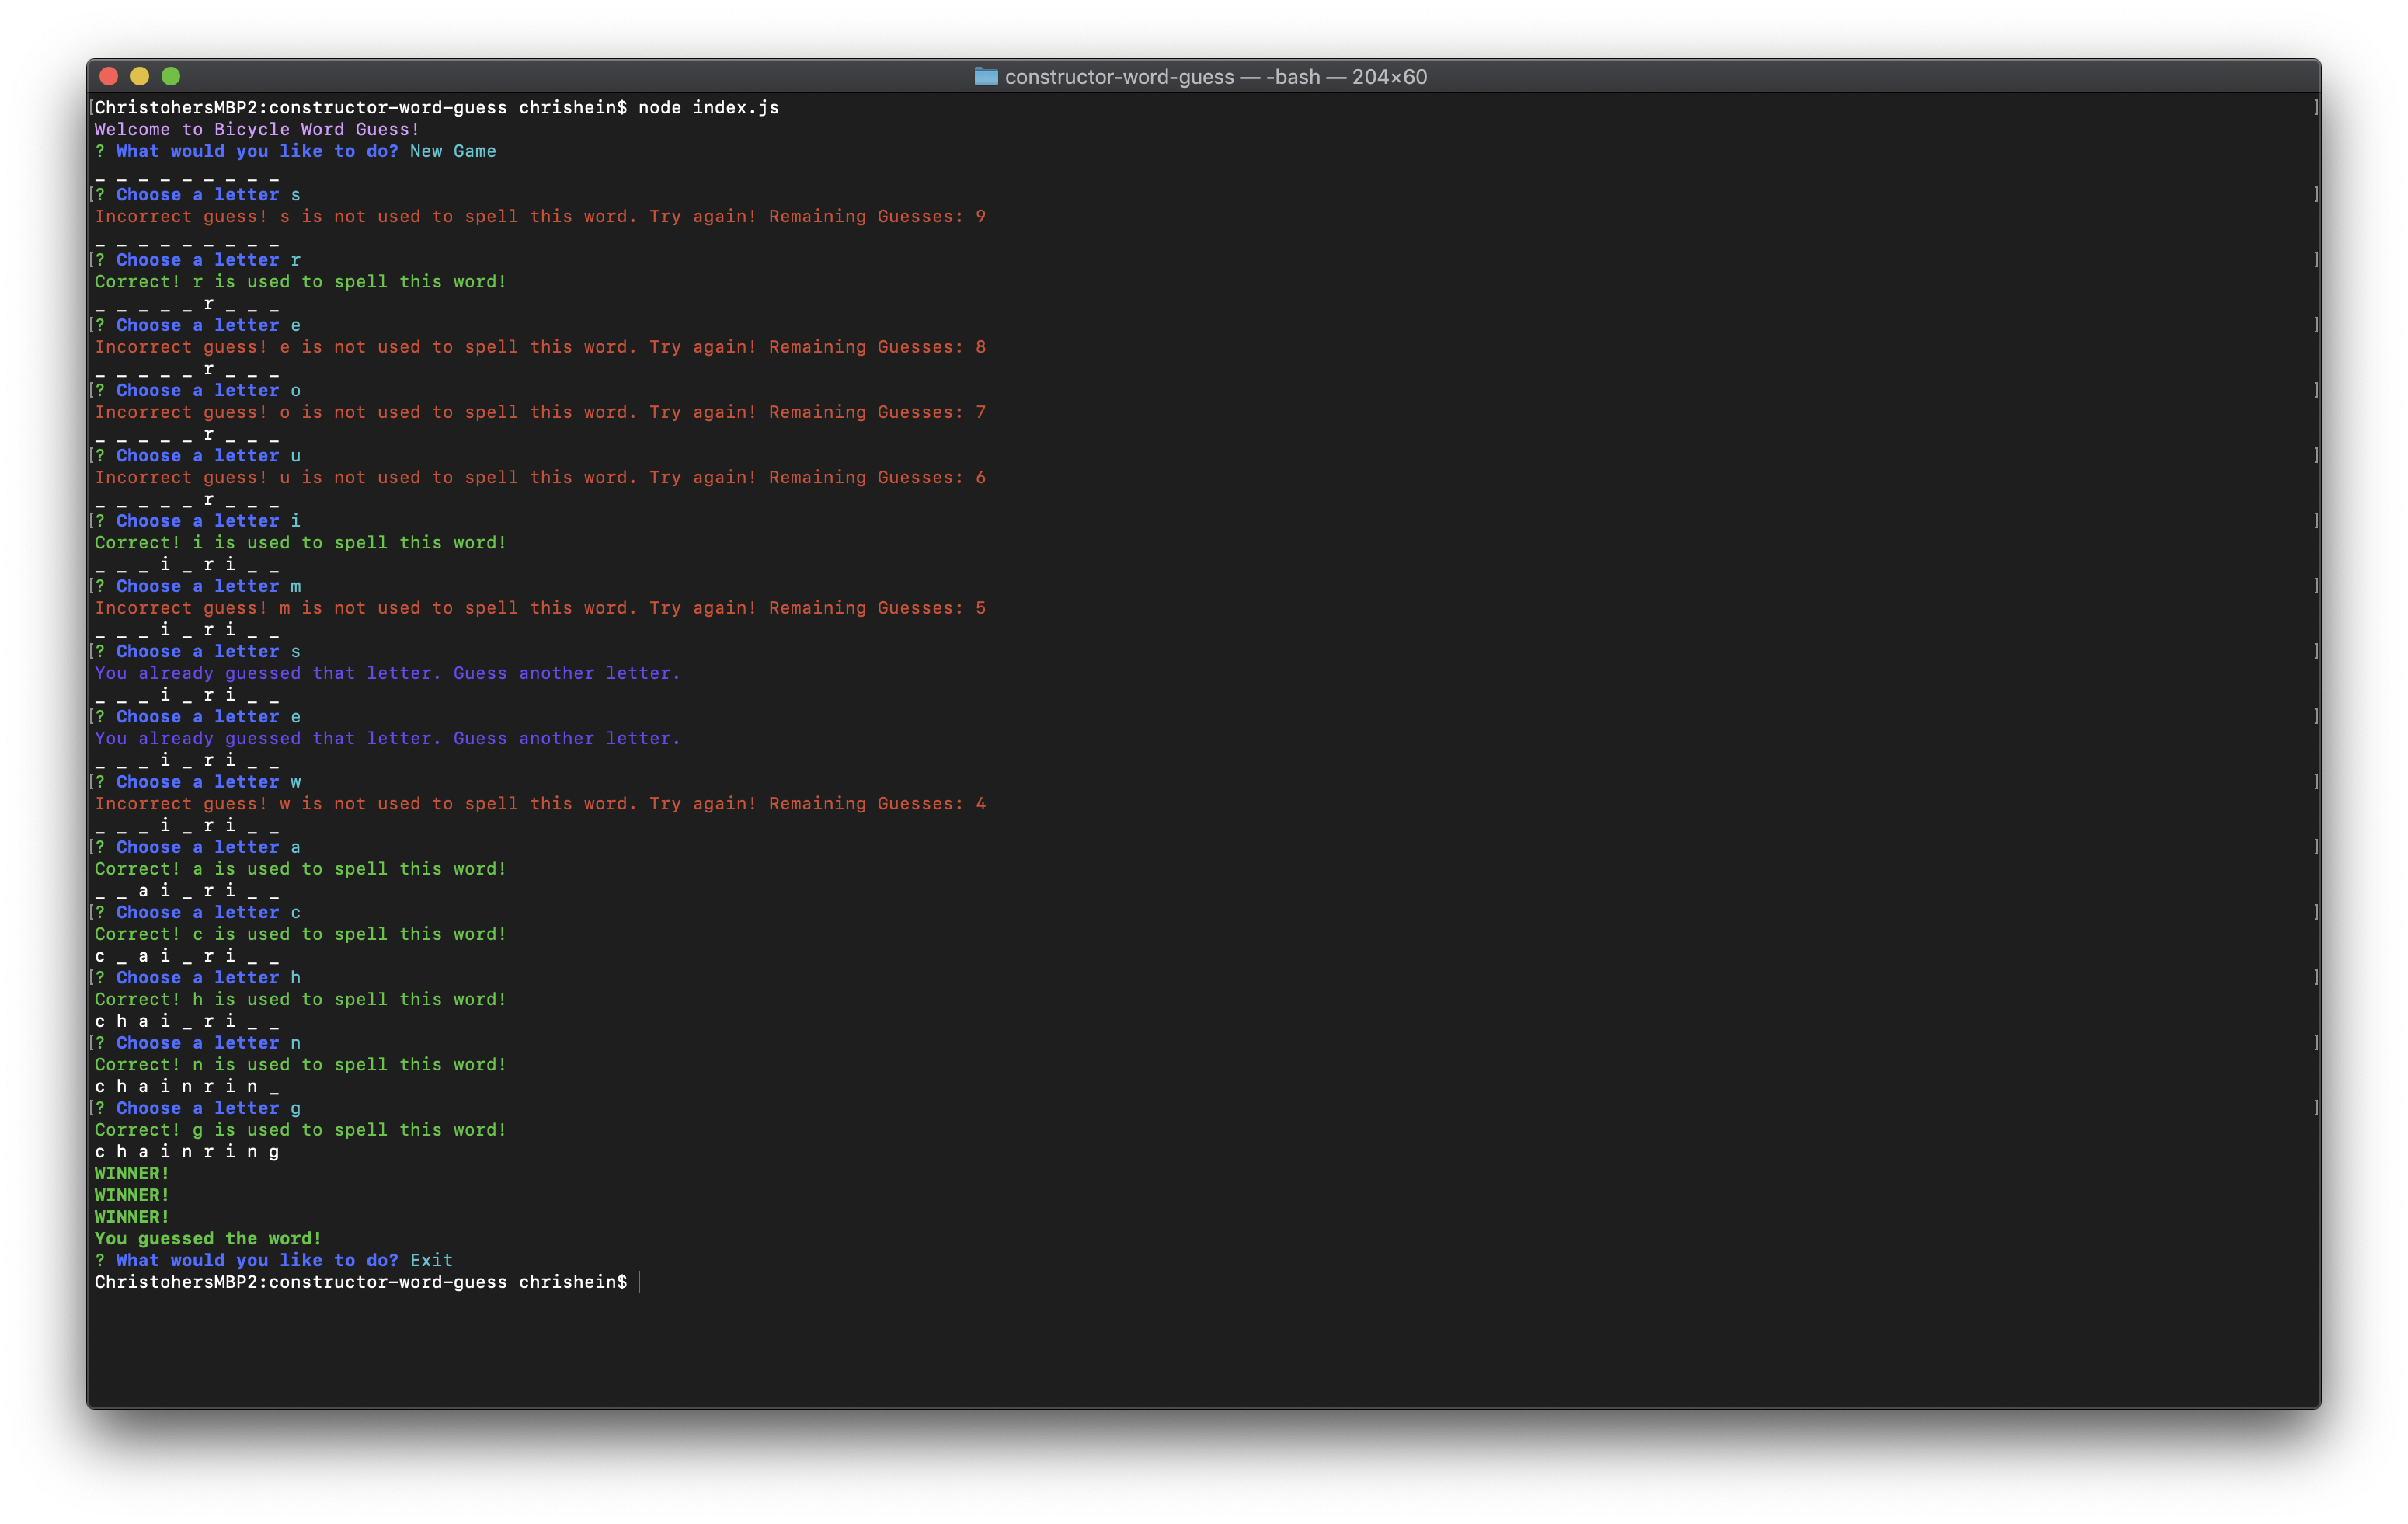
Task: Click the 'Welcome to Bicycle Word Guess!' line
Action: (257, 129)
